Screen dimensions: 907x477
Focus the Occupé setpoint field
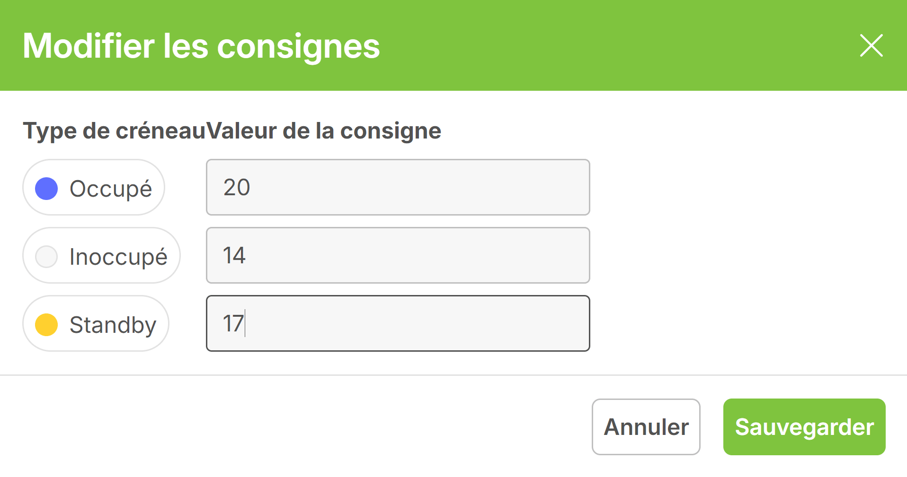click(x=398, y=187)
